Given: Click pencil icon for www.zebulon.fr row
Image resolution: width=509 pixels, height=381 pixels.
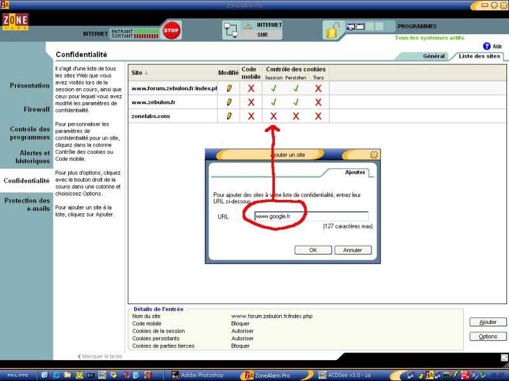Looking at the screenshot, I should [x=229, y=102].
